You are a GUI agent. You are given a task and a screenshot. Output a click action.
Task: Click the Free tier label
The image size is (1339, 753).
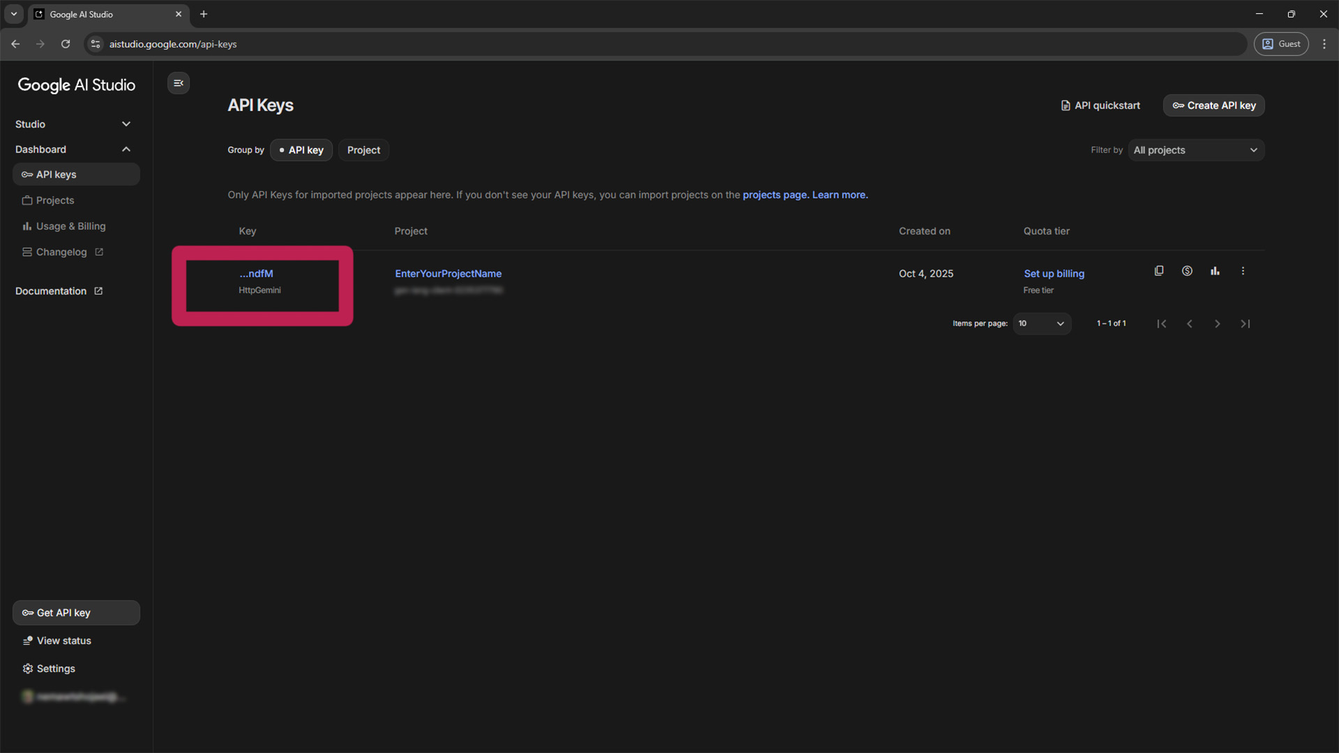1038,290
